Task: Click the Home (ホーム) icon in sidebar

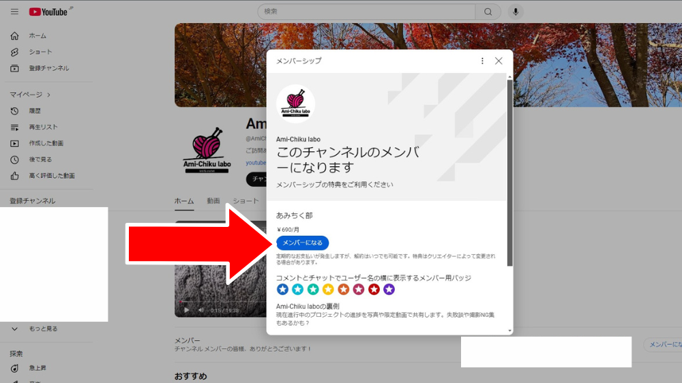Action: coord(14,35)
